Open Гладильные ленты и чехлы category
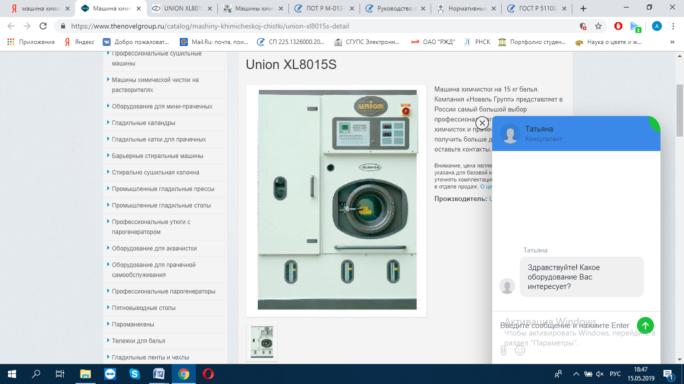 (x=151, y=357)
